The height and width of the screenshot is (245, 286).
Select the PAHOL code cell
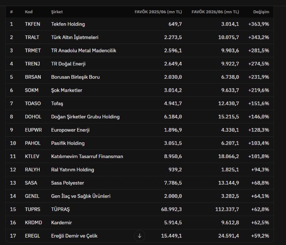click(x=33, y=143)
